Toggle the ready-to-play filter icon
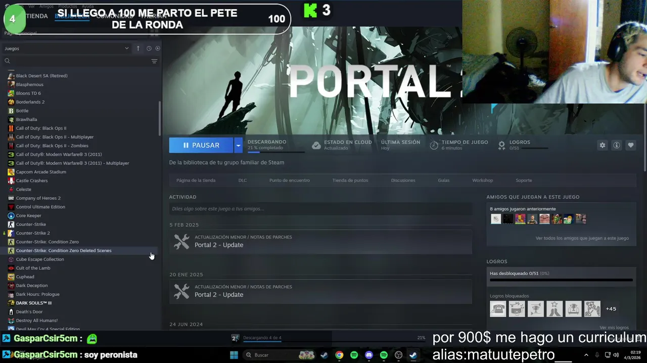647x363 pixels. [158, 48]
